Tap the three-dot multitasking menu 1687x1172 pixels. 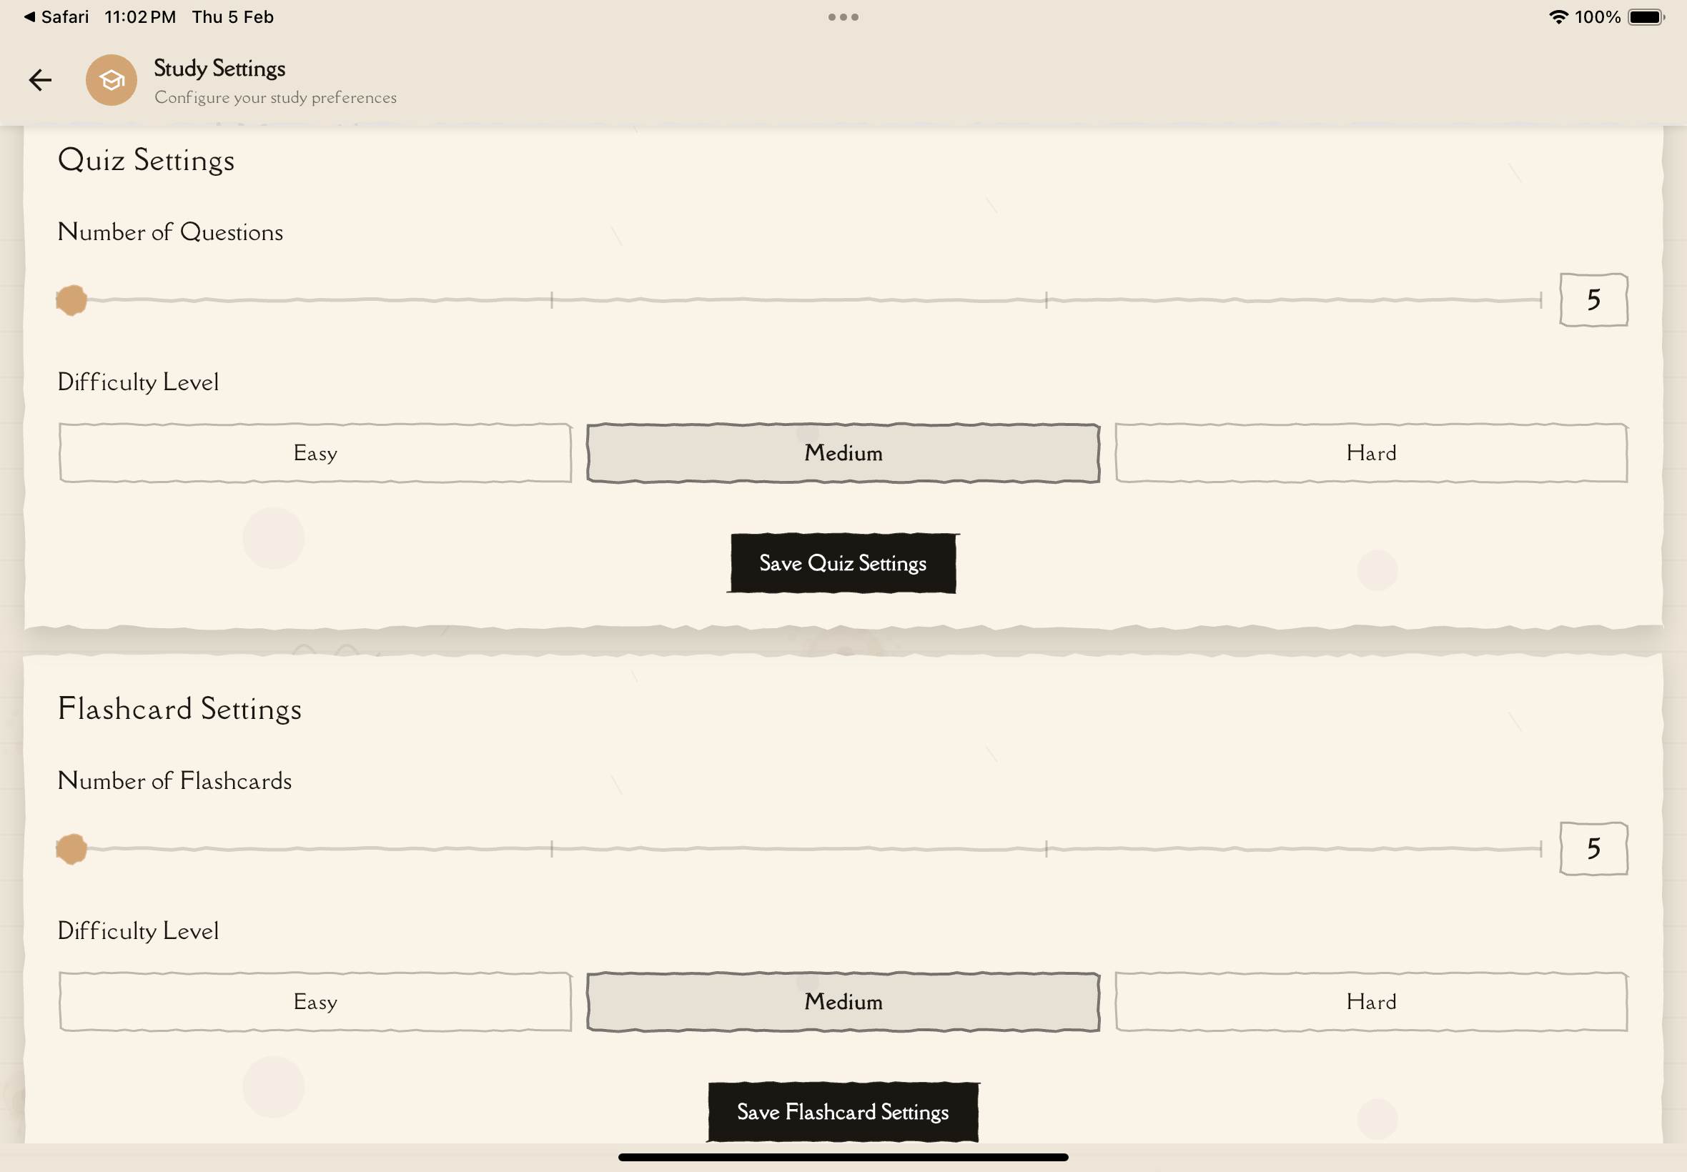843,17
